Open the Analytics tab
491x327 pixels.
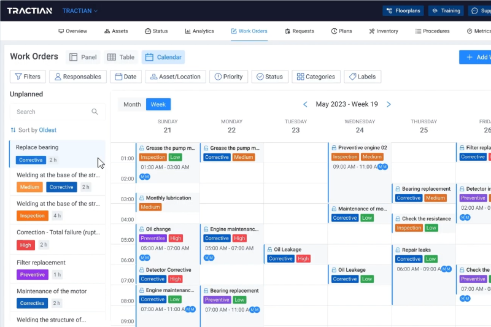[x=199, y=31]
